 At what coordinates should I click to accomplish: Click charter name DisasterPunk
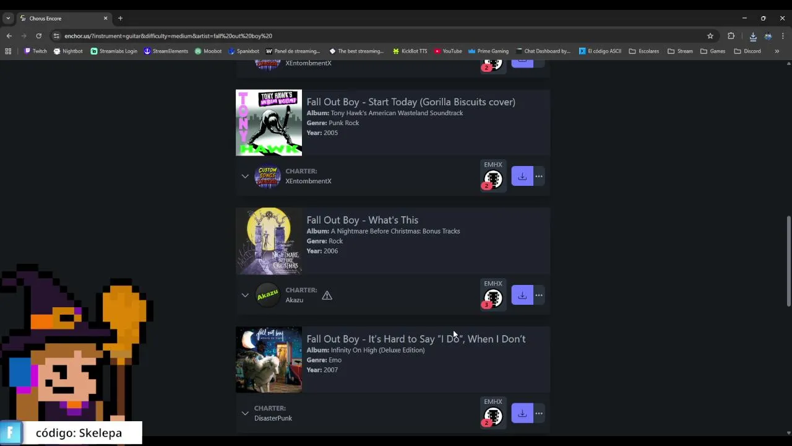coord(273,418)
